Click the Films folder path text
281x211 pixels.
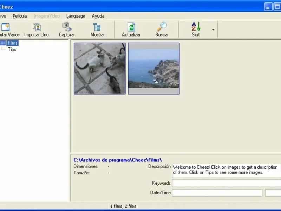pyautogui.click(x=118, y=160)
